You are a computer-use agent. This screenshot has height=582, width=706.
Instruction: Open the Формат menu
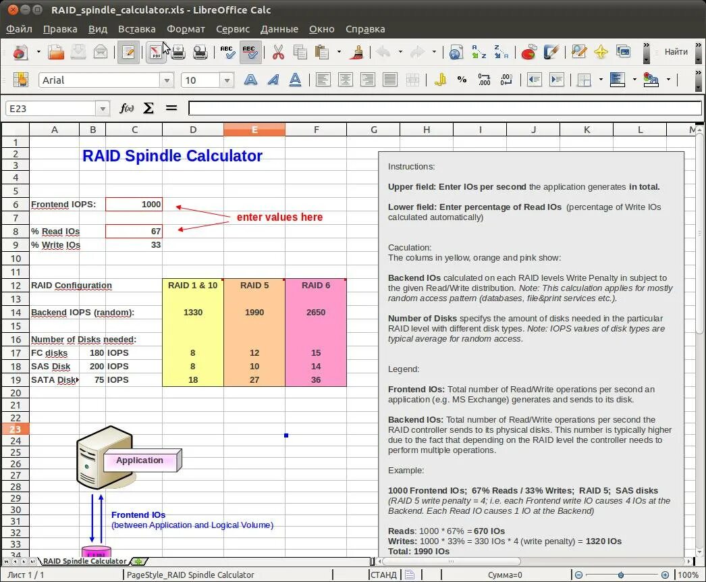coord(186,29)
